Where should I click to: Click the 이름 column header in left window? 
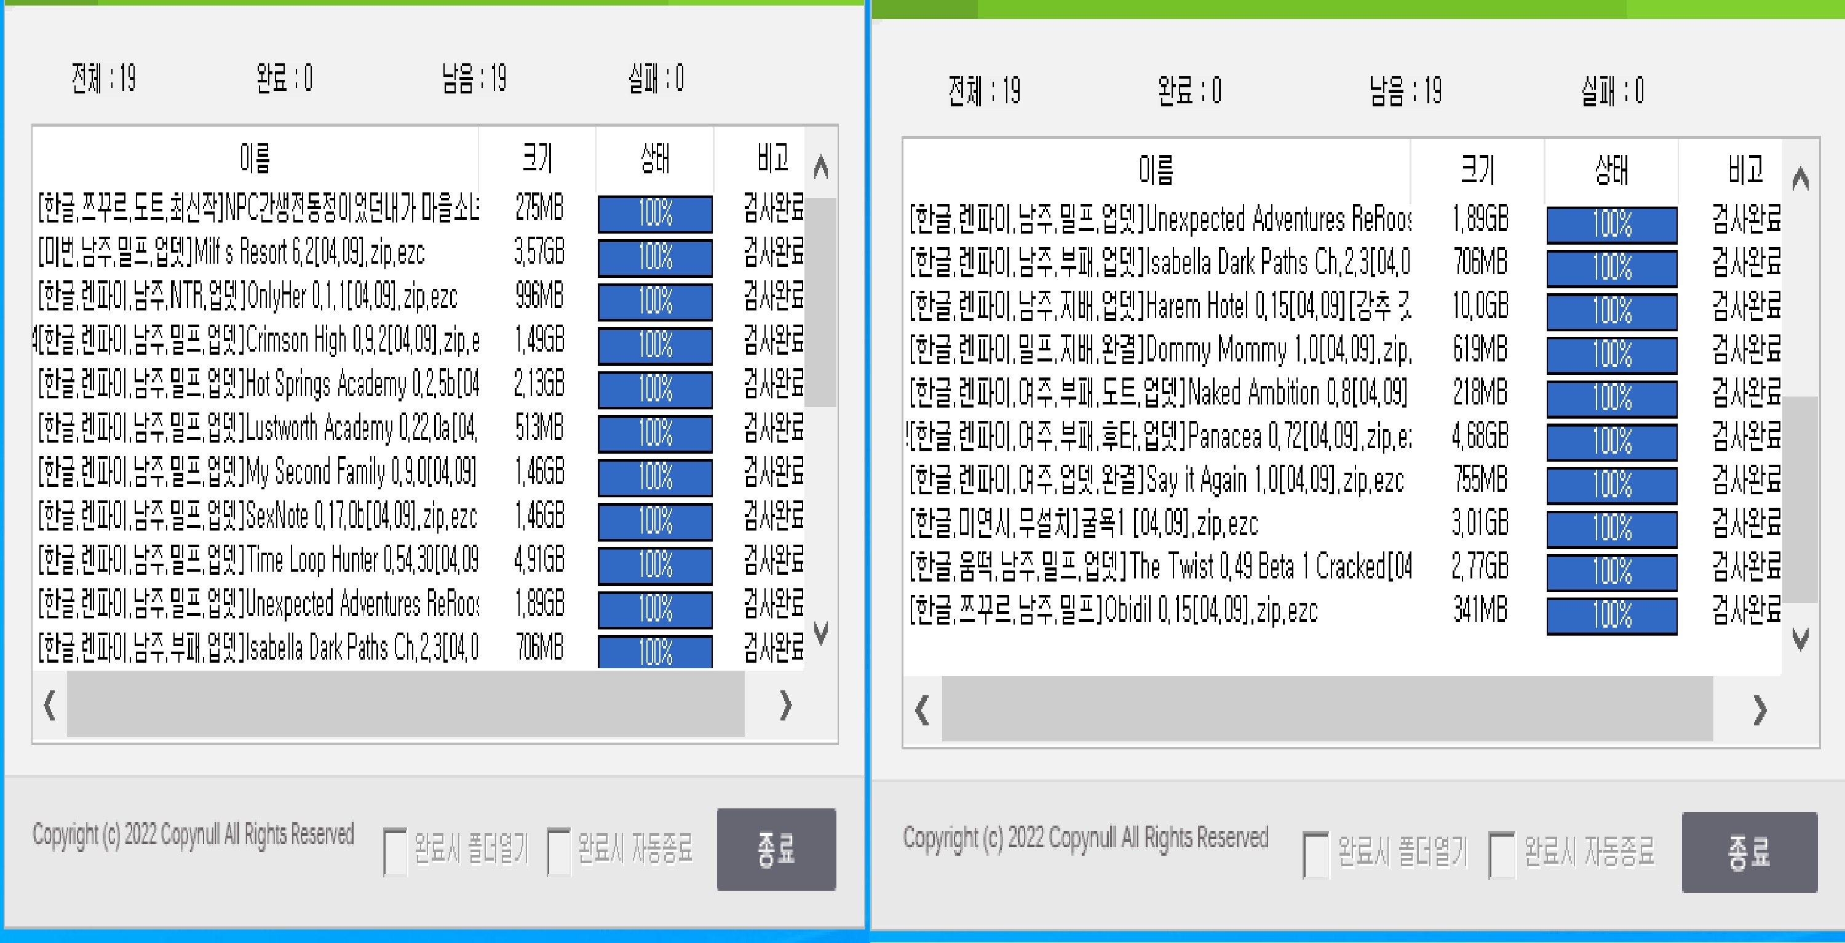pos(254,159)
